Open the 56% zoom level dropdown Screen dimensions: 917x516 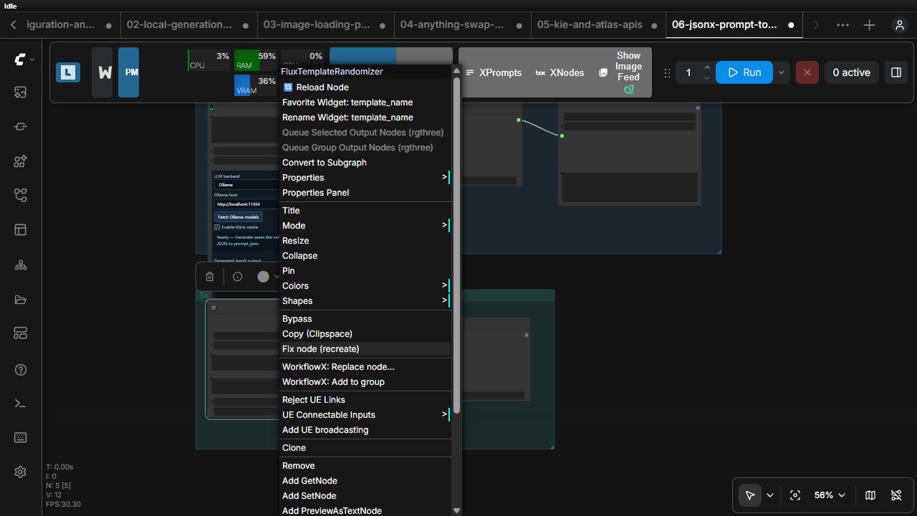tap(830, 495)
